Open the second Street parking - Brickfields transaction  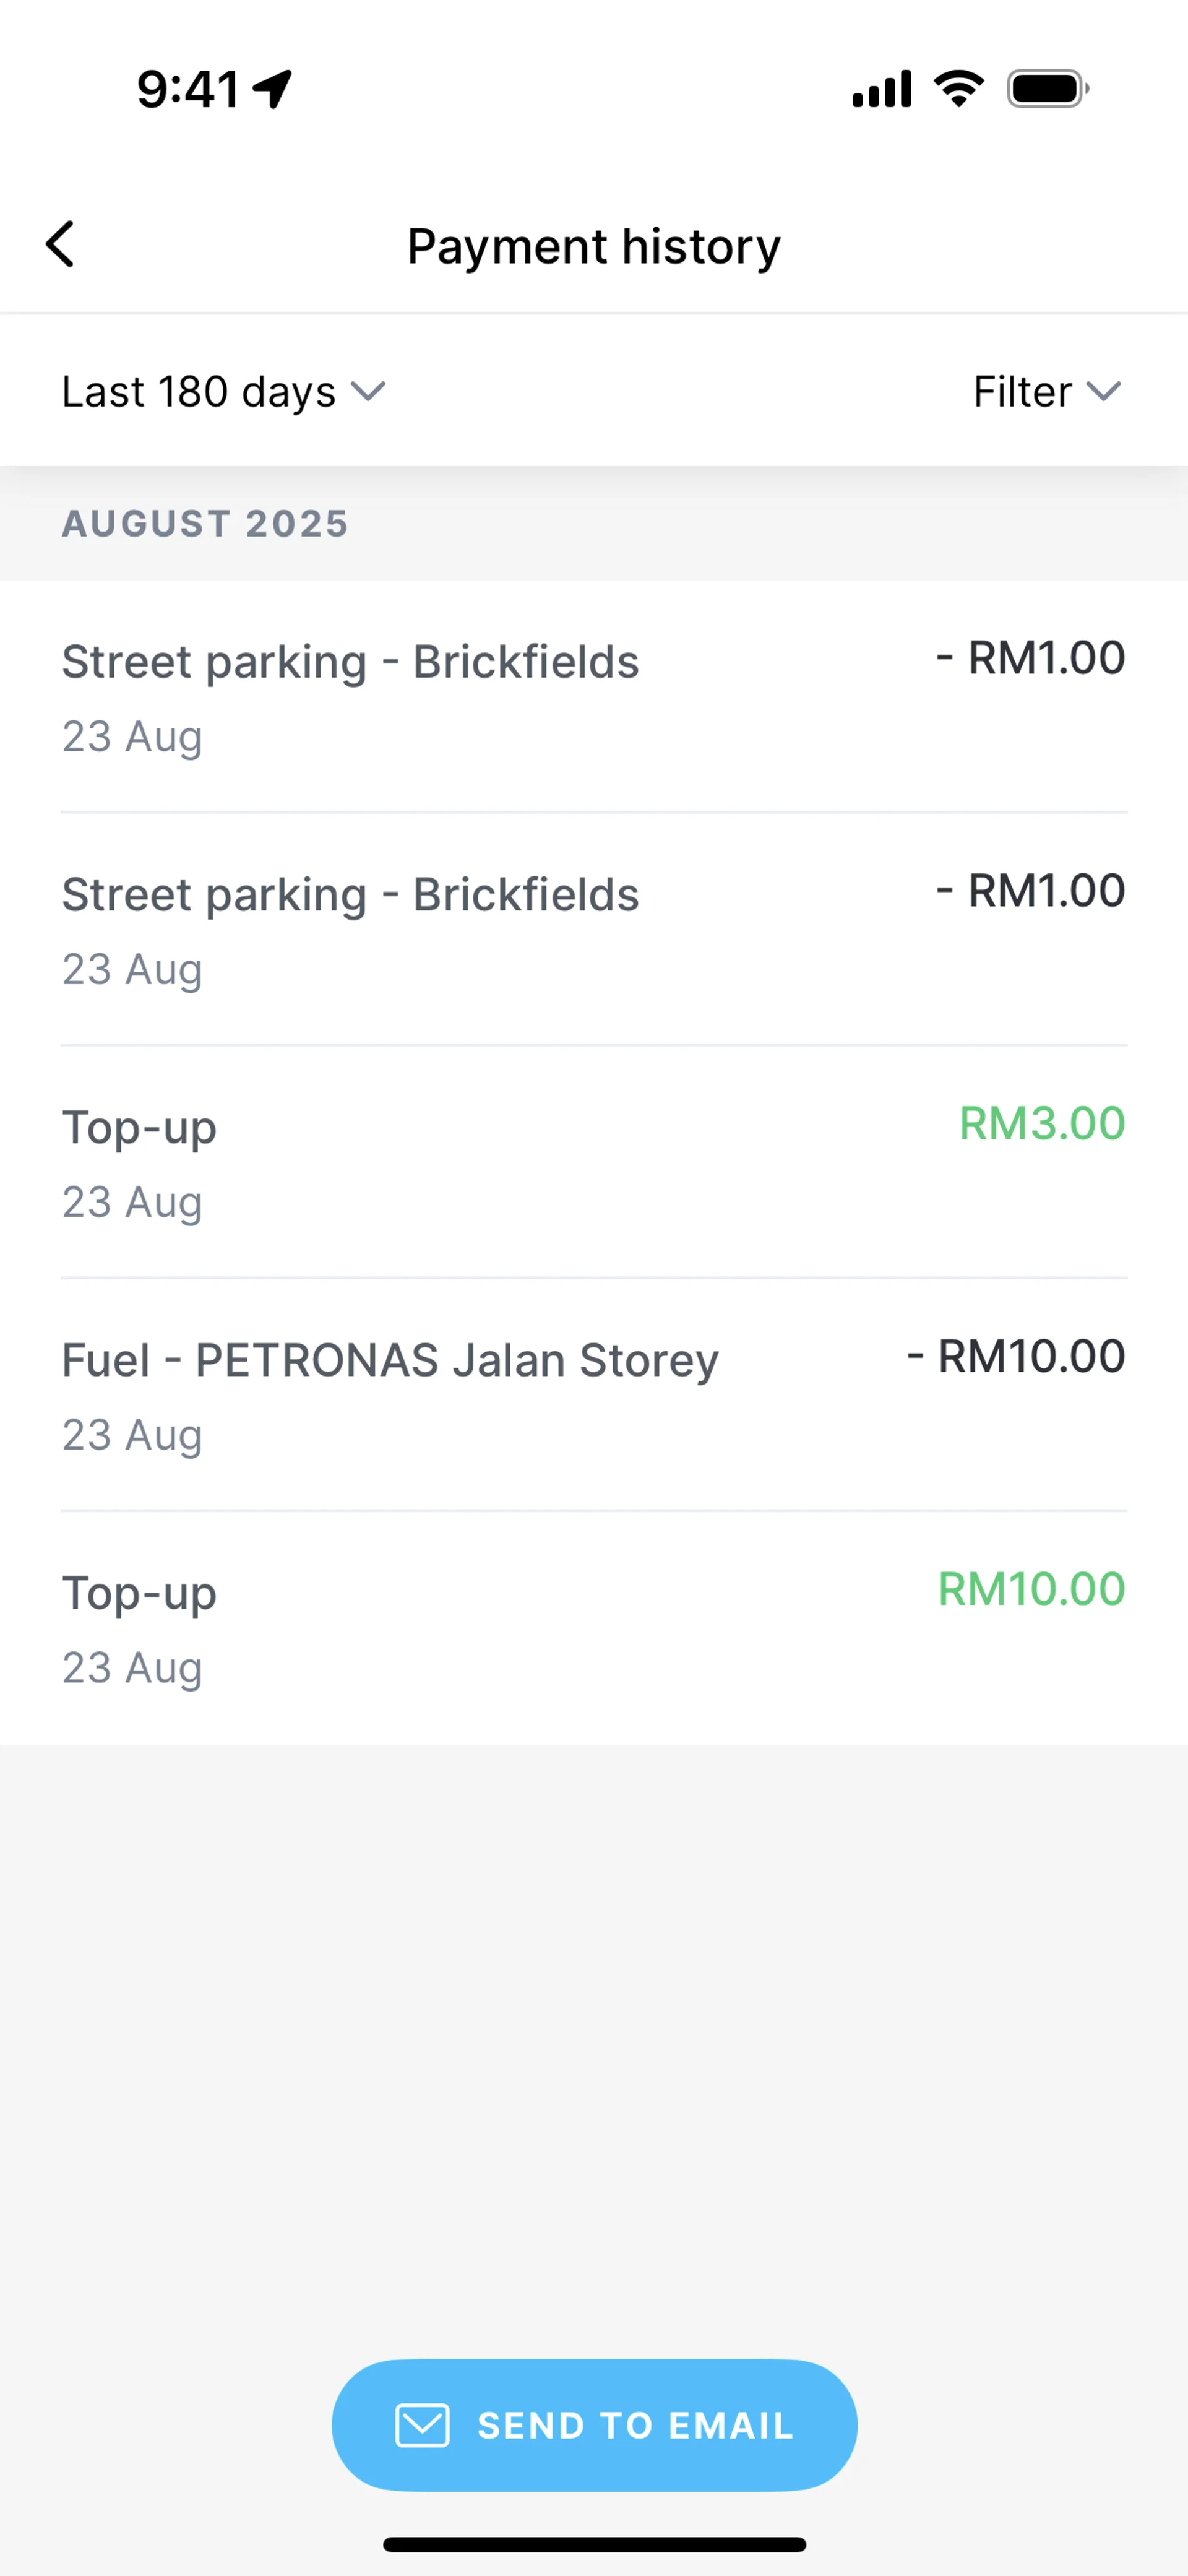coord(594,930)
